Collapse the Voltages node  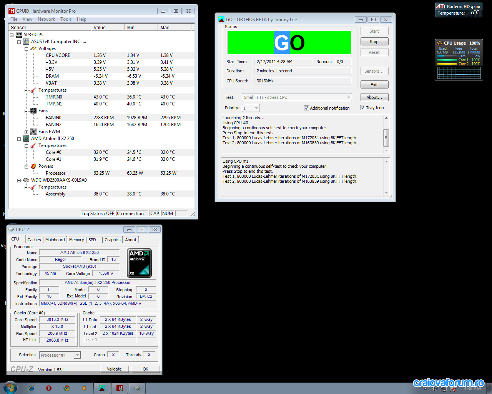26,49
